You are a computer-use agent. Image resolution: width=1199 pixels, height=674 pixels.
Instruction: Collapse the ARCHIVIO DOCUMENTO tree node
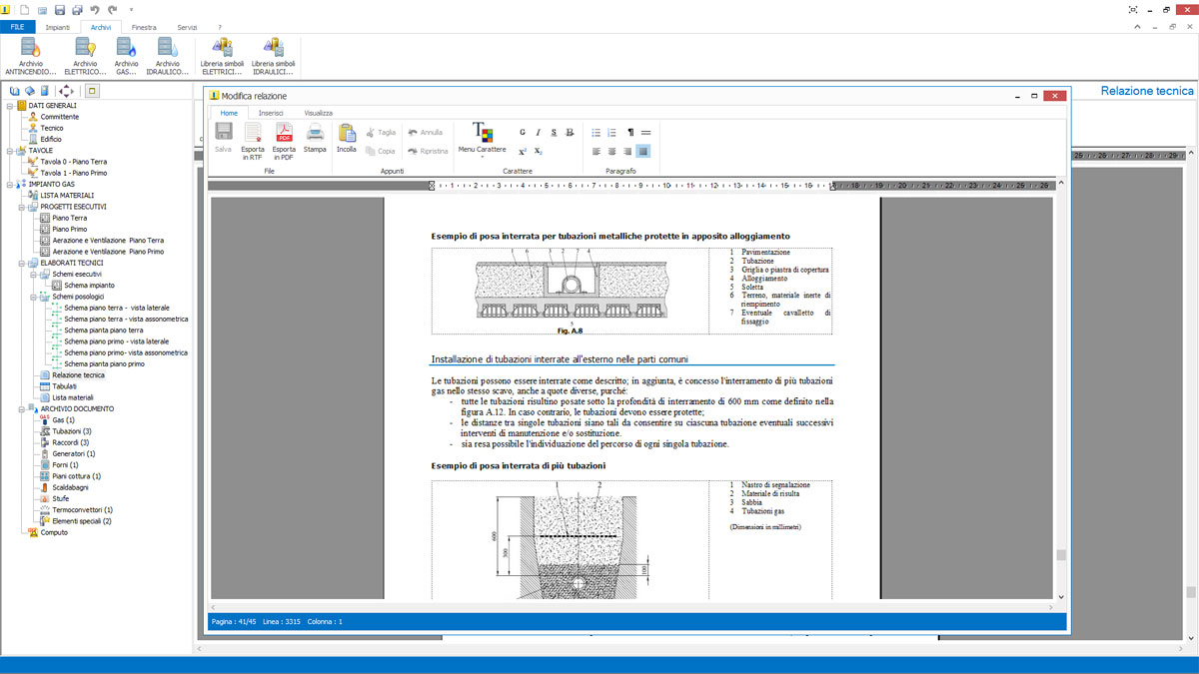[x=22, y=408]
